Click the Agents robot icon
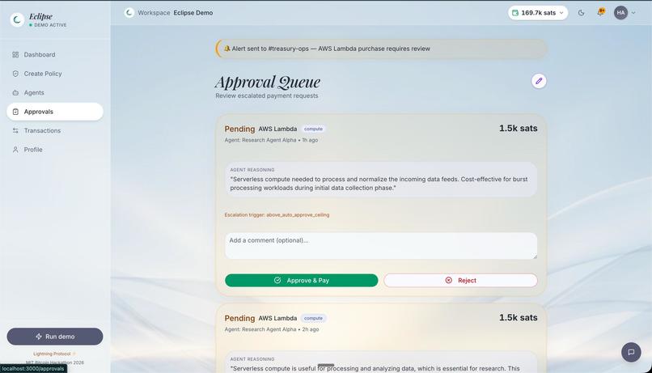The height and width of the screenshot is (373, 652). pyautogui.click(x=15, y=93)
